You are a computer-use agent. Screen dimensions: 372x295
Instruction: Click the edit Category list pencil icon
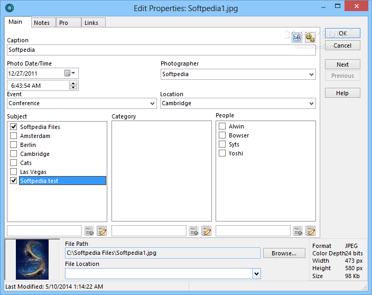click(x=207, y=231)
